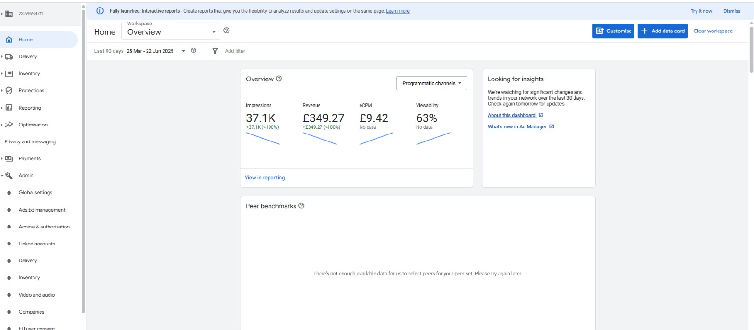Click the date text 25 Mar - 22 Jun 2025

[150, 51]
